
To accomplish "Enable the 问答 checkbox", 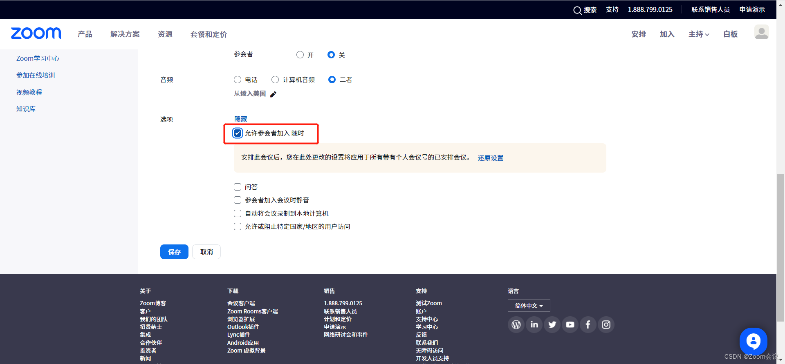I will (238, 187).
